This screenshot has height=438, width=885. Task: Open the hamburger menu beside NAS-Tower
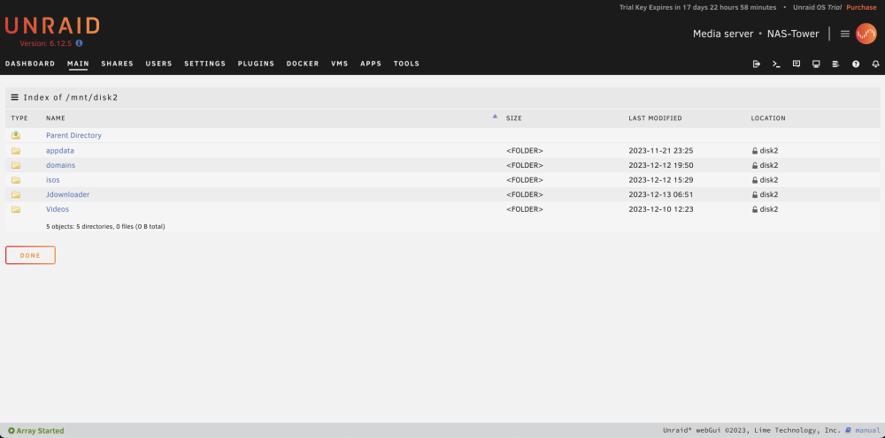tap(845, 34)
